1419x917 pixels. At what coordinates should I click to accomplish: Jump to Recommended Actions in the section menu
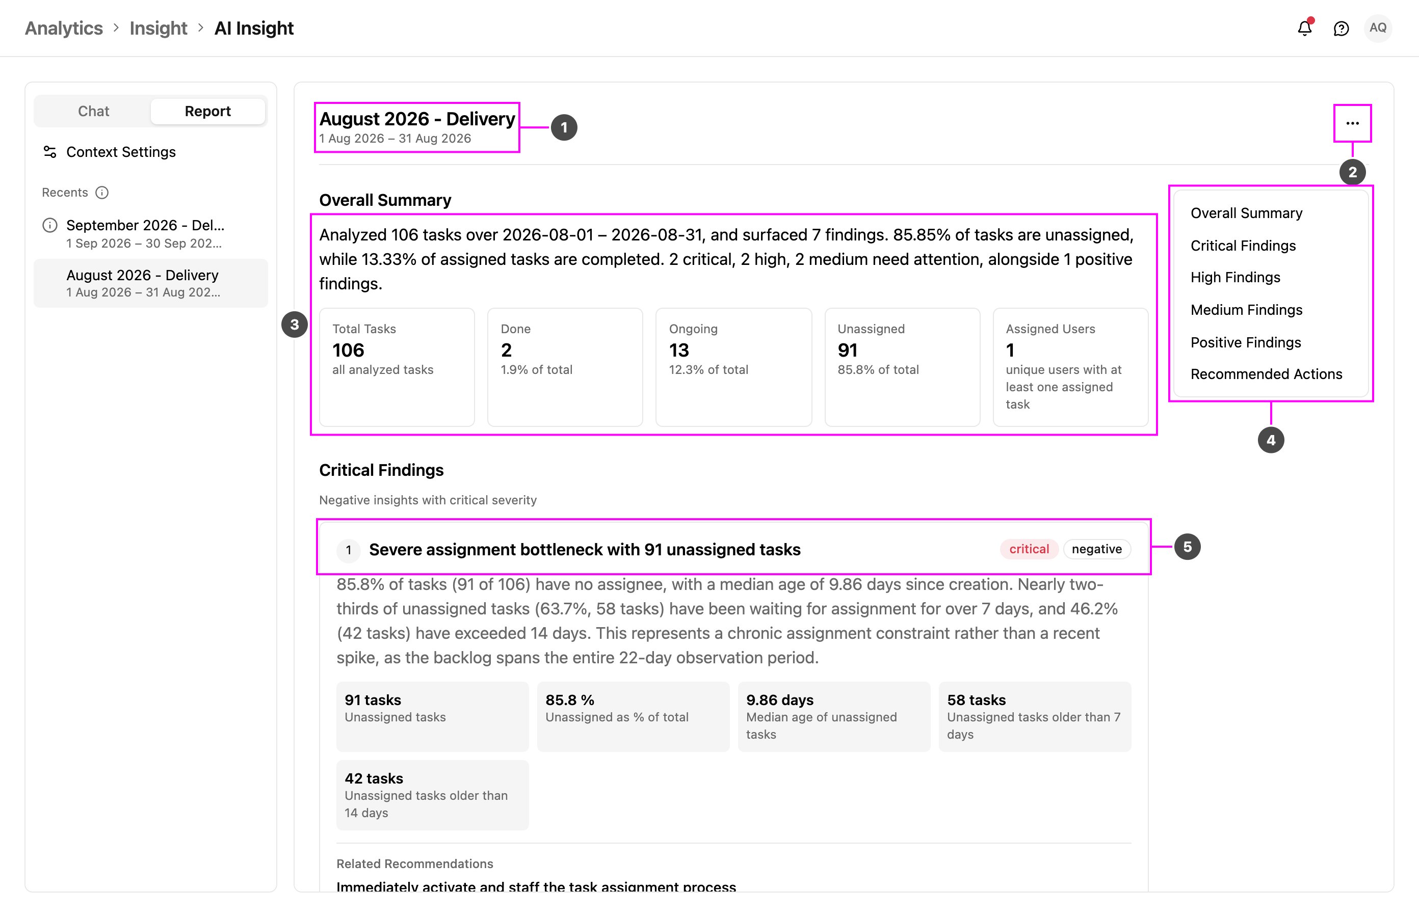(1266, 374)
